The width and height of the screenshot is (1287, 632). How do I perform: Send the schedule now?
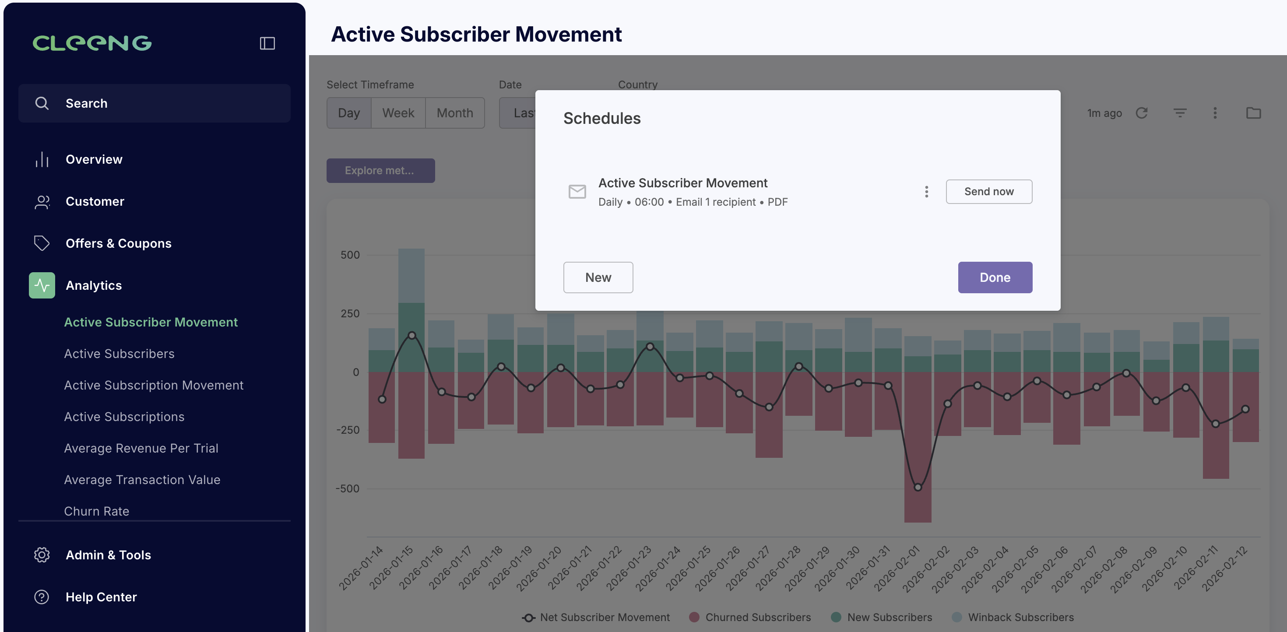click(x=989, y=191)
